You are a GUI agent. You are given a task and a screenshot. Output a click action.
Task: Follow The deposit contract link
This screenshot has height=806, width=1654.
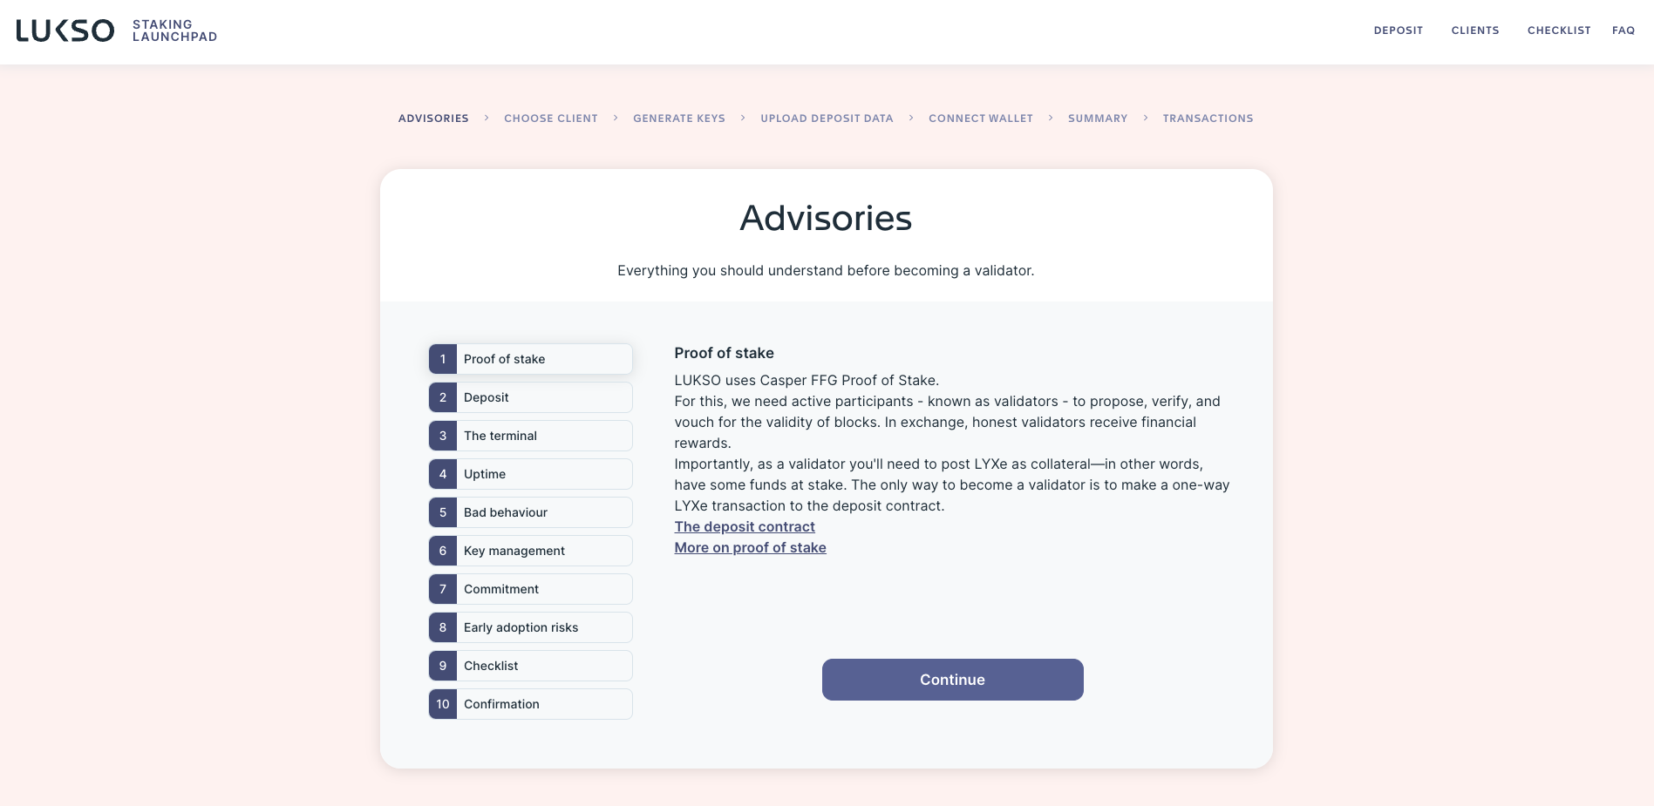(745, 526)
